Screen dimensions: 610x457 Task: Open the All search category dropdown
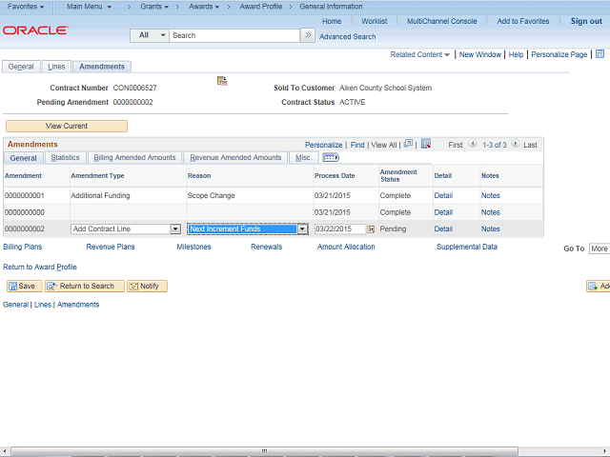coord(150,35)
